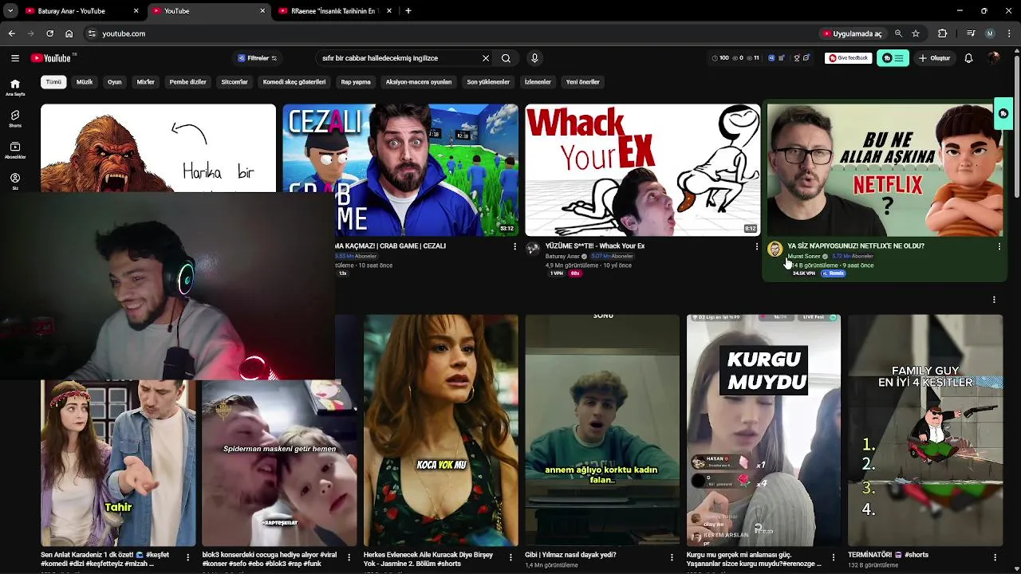
Task: Open more options for Whack Your Ex video
Action: click(756, 247)
